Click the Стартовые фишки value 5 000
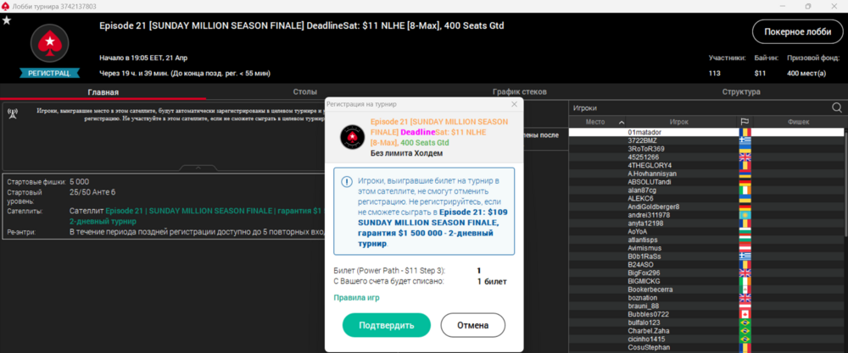The image size is (848, 353). point(80,182)
